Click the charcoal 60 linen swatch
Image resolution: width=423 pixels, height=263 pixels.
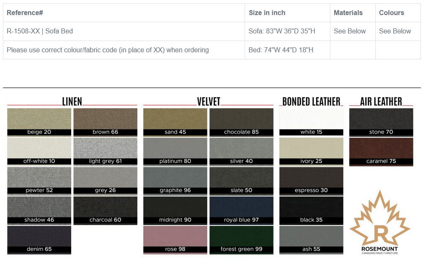[x=105, y=210]
